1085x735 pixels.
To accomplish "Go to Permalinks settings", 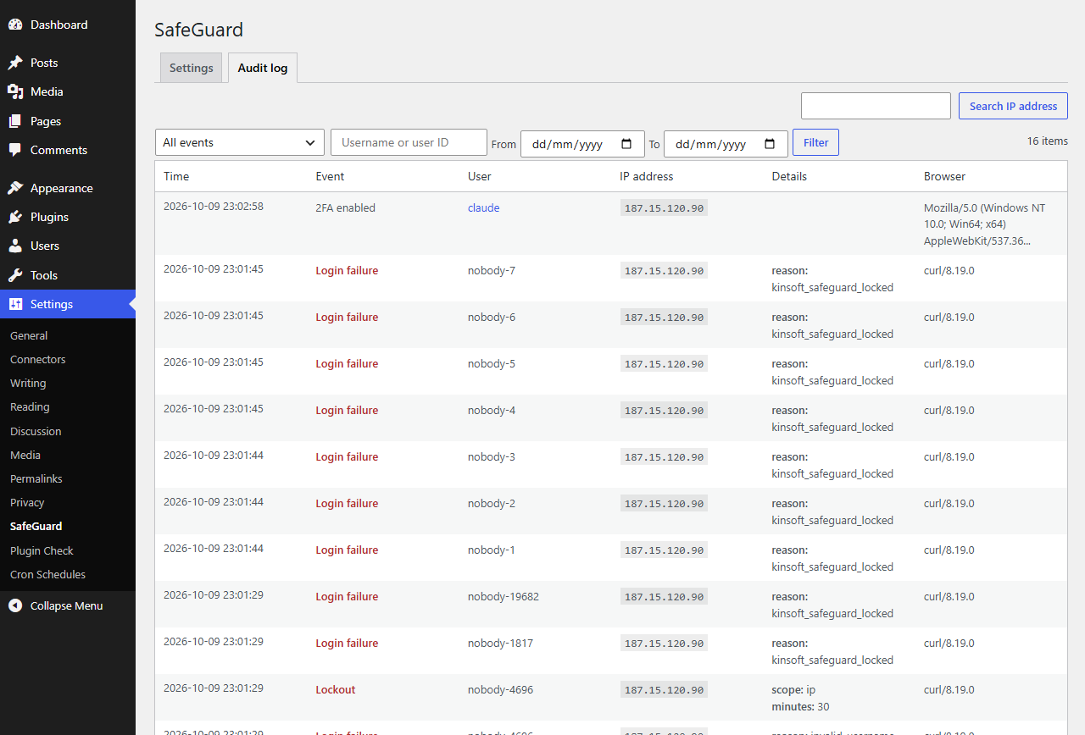I will [36, 478].
